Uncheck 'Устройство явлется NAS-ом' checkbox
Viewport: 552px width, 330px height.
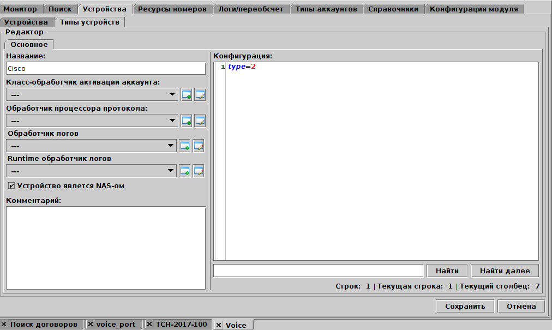coord(11,186)
